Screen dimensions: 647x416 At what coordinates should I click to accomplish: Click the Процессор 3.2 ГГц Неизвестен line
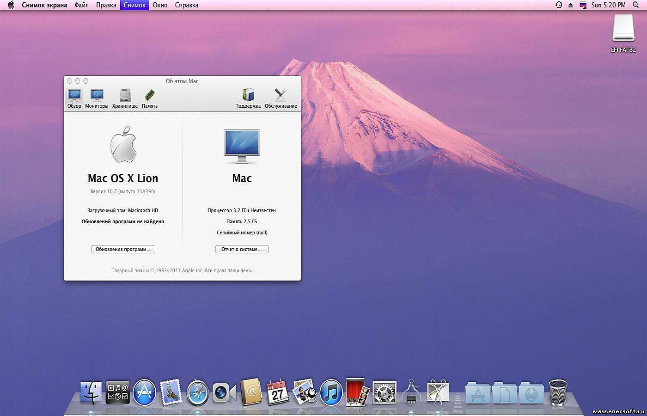click(x=242, y=210)
